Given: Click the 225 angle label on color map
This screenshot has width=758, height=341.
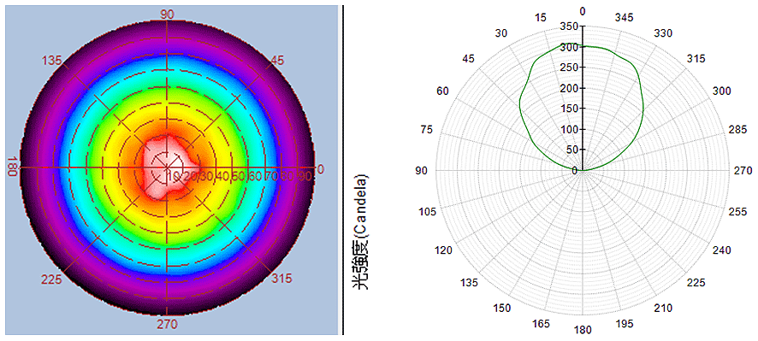Looking at the screenshot, I should (51, 279).
